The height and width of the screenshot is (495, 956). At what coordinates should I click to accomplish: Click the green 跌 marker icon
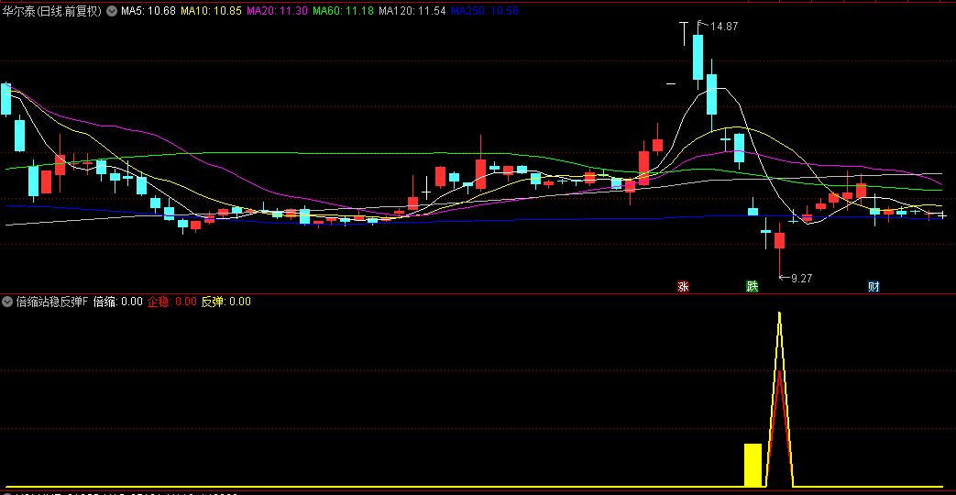pos(753,287)
